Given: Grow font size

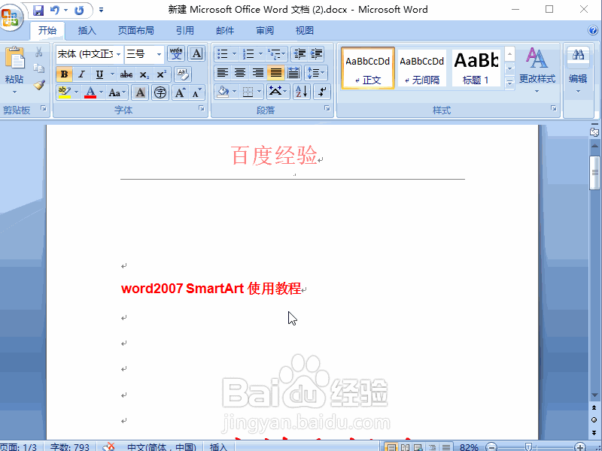Looking at the screenshot, I should pos(180,92).
